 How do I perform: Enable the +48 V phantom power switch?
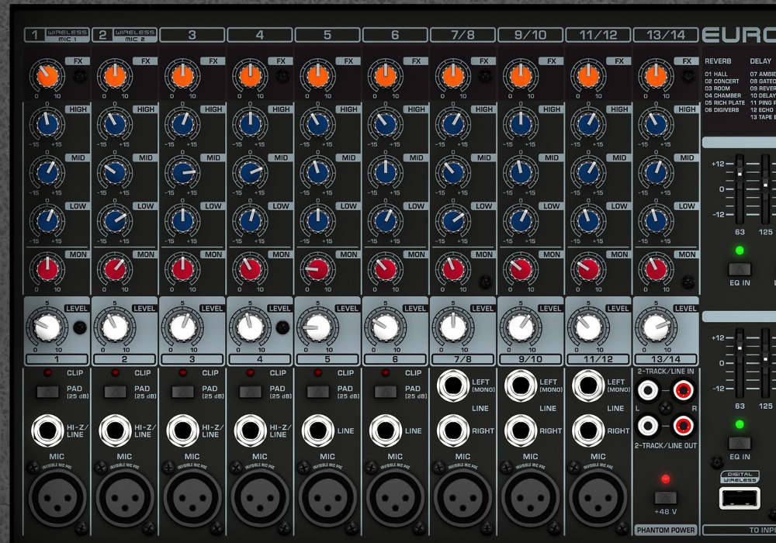pyautogui.click(x=665, y=499)
